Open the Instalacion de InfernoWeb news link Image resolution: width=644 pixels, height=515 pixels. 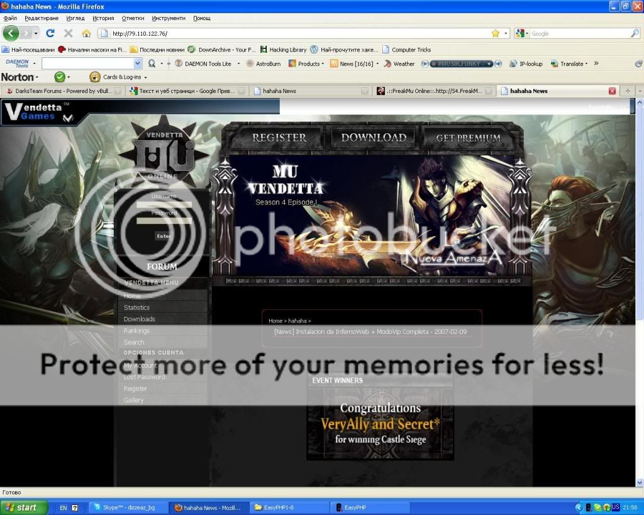tap(370, 331)
